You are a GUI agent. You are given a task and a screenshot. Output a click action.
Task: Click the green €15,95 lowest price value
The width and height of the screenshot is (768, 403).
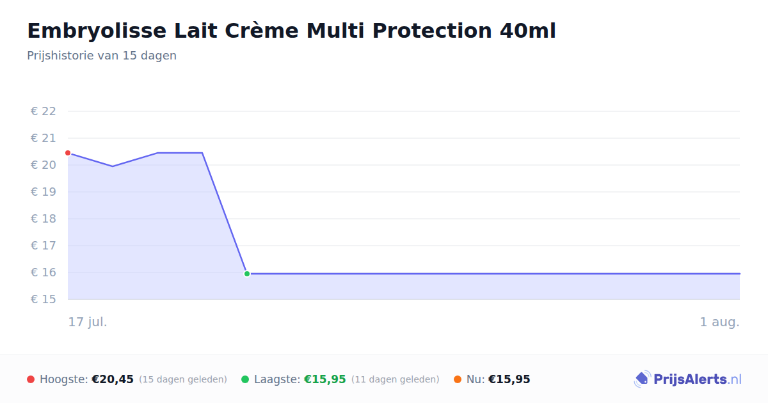pos(325,379)
